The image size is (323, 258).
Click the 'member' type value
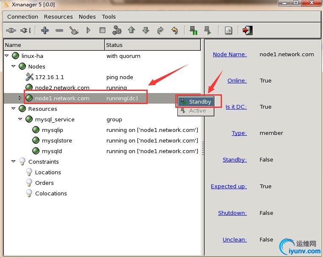click(271, 133)
